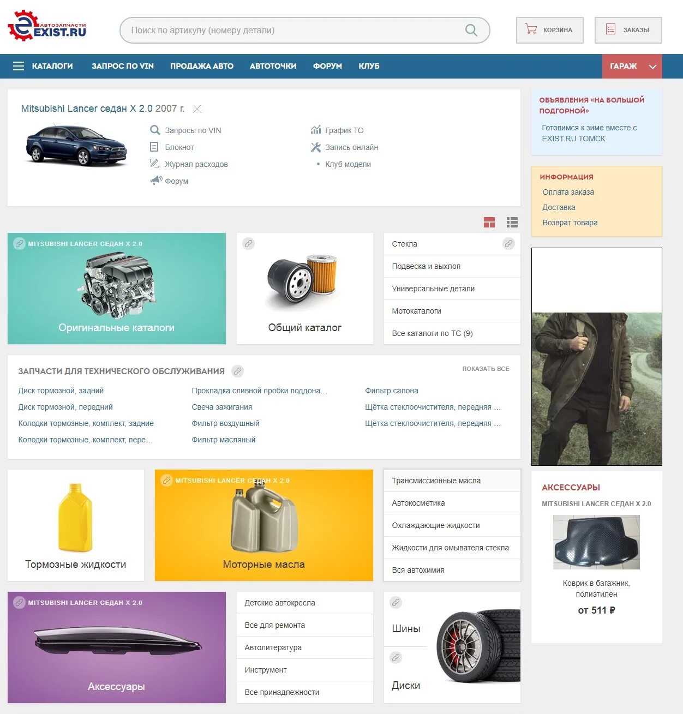The image size is (683, 714).
Task: Open Клуб menu item
Action: pyautogui.click(x=369, y=66)
